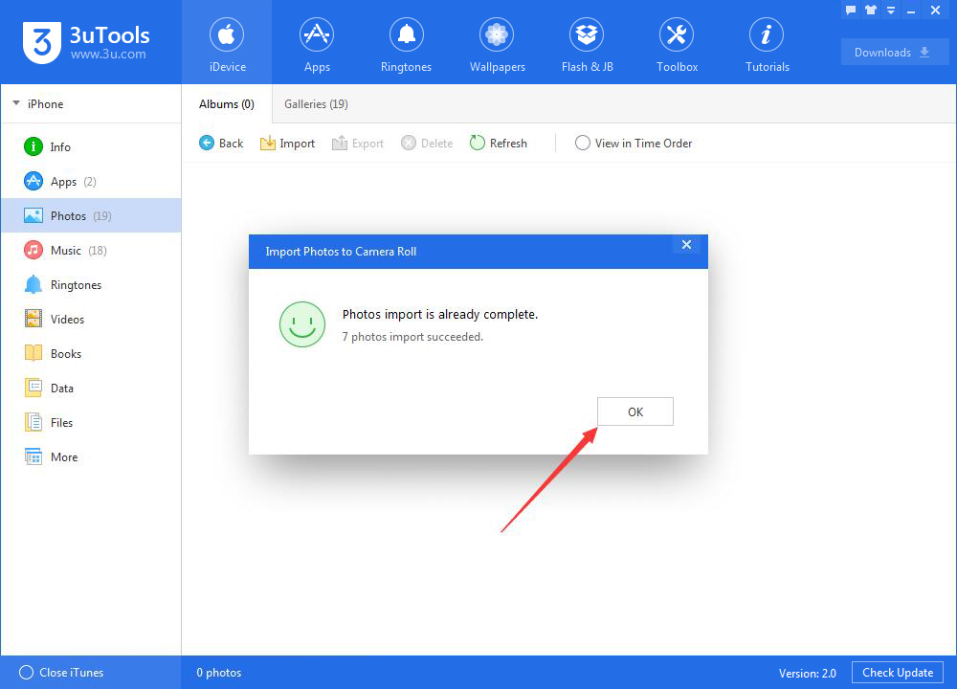Select Ringtones in the sidebar
Image resolution: width=957 pixels, height=689 pixels.
coord(91,284)
